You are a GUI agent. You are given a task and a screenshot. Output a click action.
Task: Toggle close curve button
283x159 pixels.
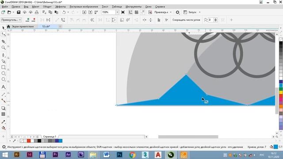pos(114,20)
